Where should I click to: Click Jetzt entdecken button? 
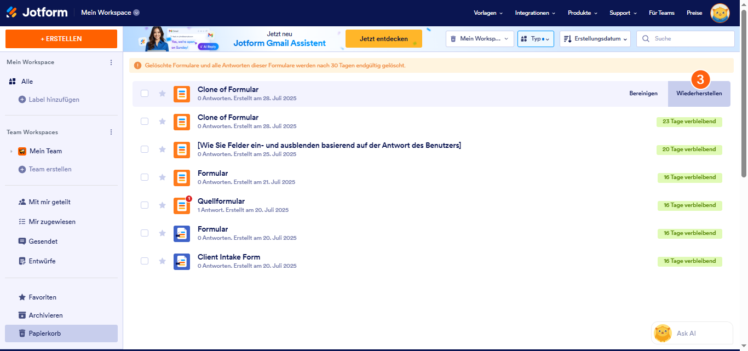[384, 39]
